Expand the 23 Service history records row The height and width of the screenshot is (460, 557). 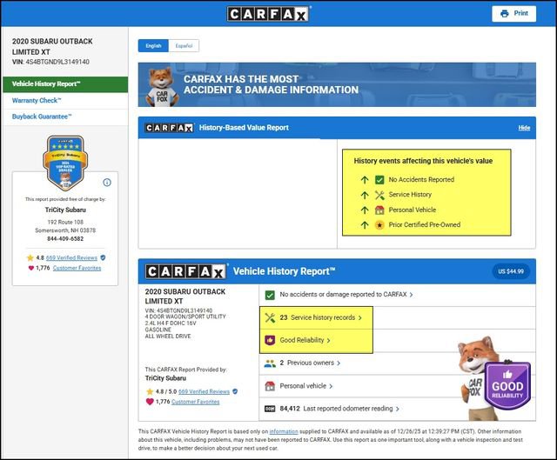(x=320, y=318)
